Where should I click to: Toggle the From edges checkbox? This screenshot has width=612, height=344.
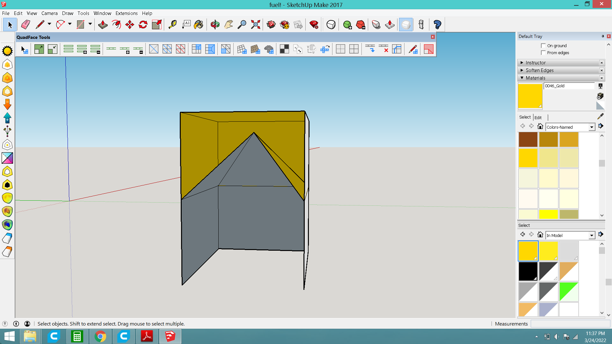pyautogui.click(x=543, y=53)
